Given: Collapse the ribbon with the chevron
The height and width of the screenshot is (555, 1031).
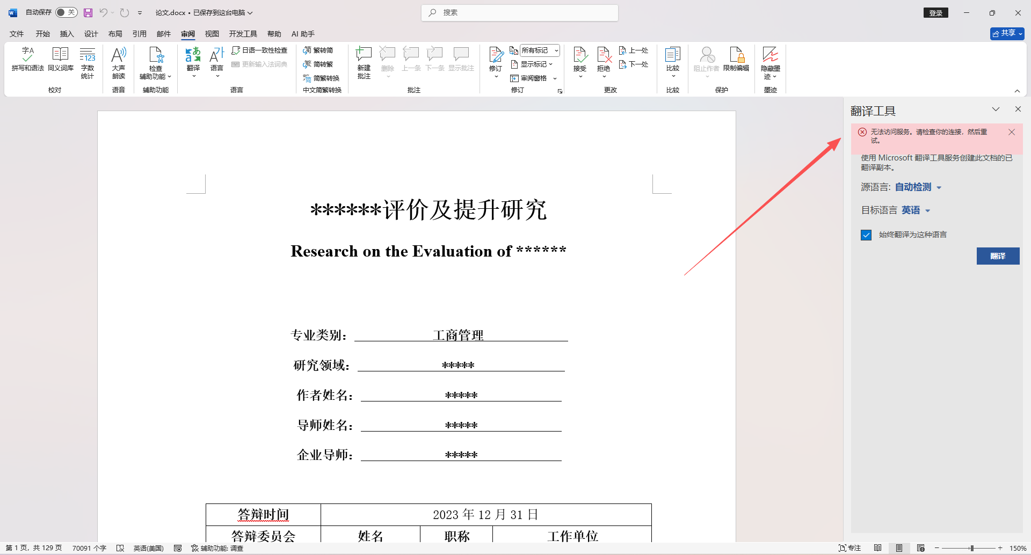Looking at the screenshot, I should coord(1017,91).
